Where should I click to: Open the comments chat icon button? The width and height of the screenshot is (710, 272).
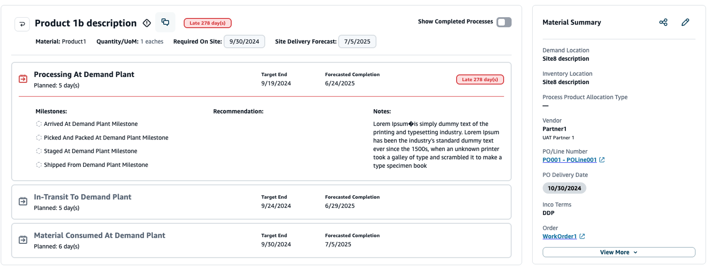pyautogui.click(x=165, y=22)
